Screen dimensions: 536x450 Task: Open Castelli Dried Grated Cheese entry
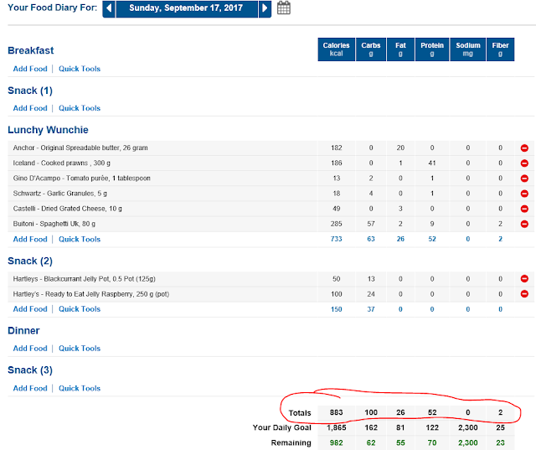pos(67,209)
